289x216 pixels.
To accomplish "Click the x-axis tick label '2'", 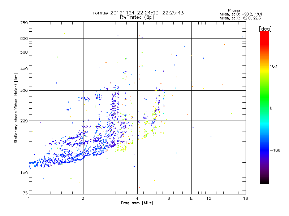I will 83,198.
